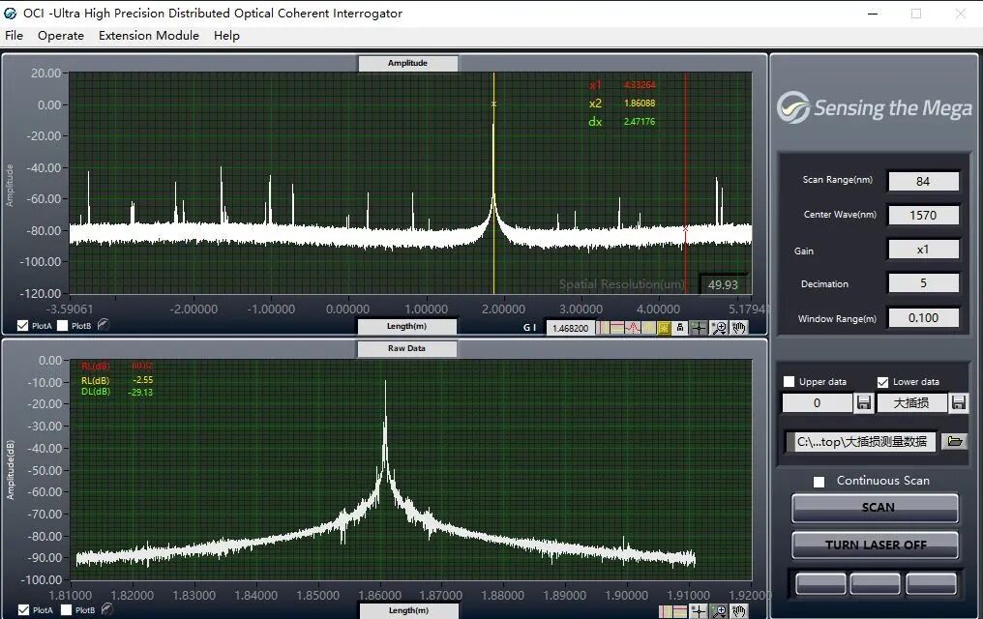Click the Raw Data graph title tab
This screenshot has width=983, height=619.
(x=407, y=348)
